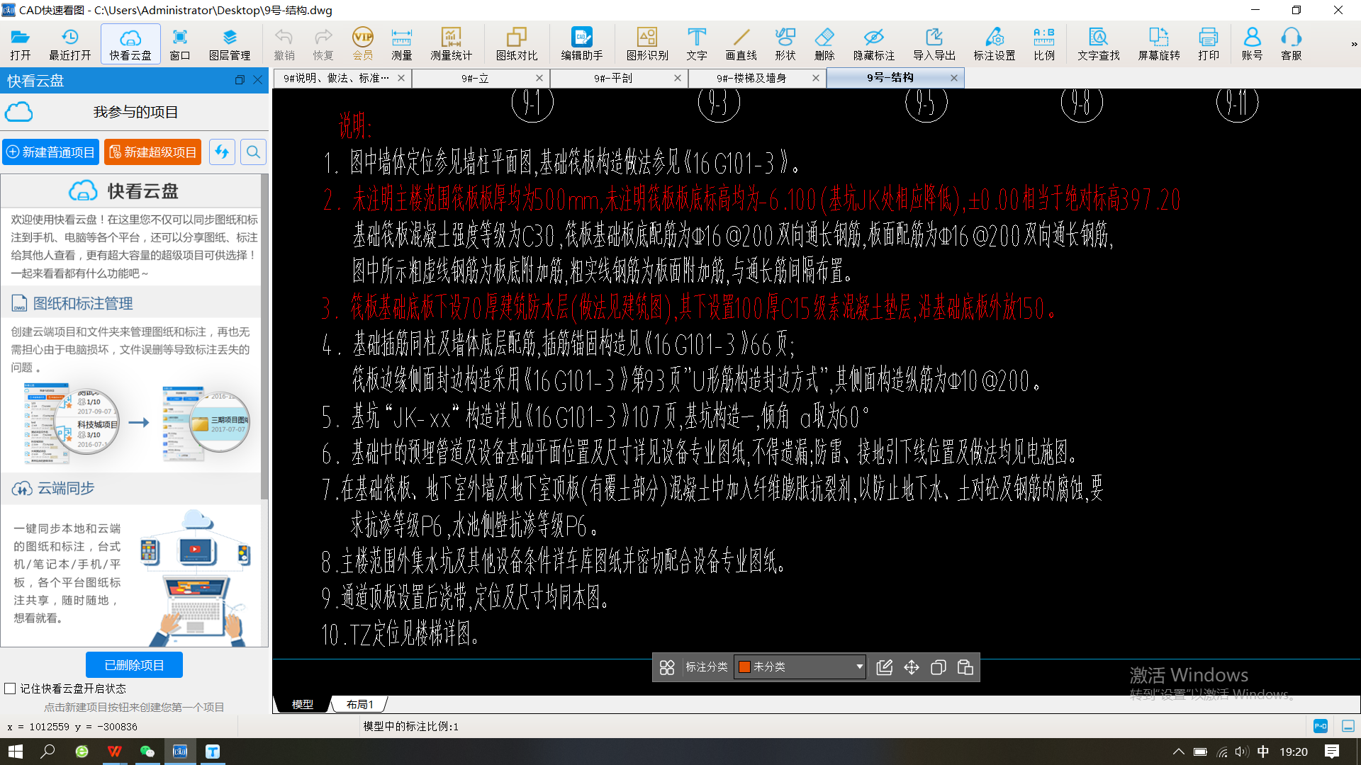Open the 未分类 annotation category dropdown
The height and width of the screenshot is (765, 1361).
pos(800,667)
